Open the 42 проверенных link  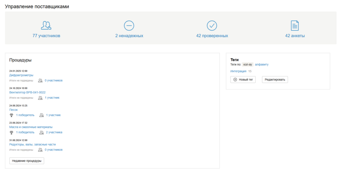pyautogui.click(x=212, y=36)
